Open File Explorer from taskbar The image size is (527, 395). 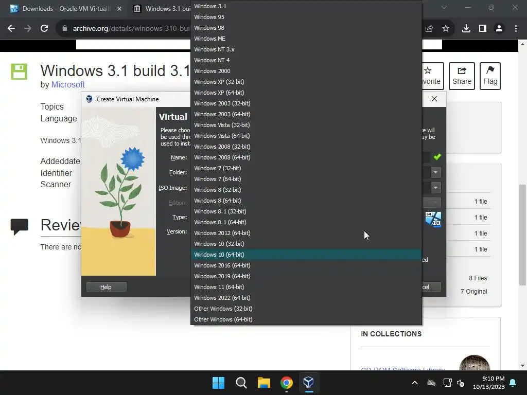tap(264, 383)
